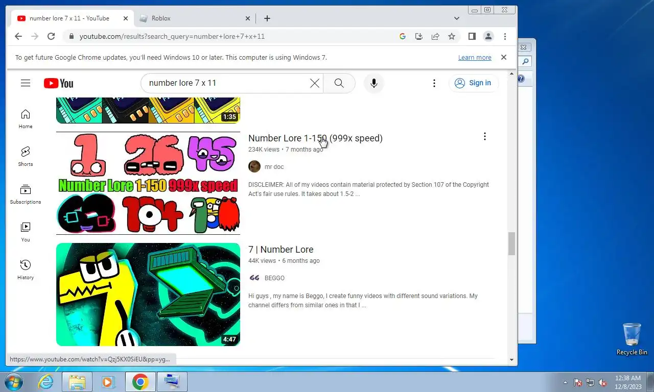
Task: Click the scrollbar down arrow
Action: (511, 360)
